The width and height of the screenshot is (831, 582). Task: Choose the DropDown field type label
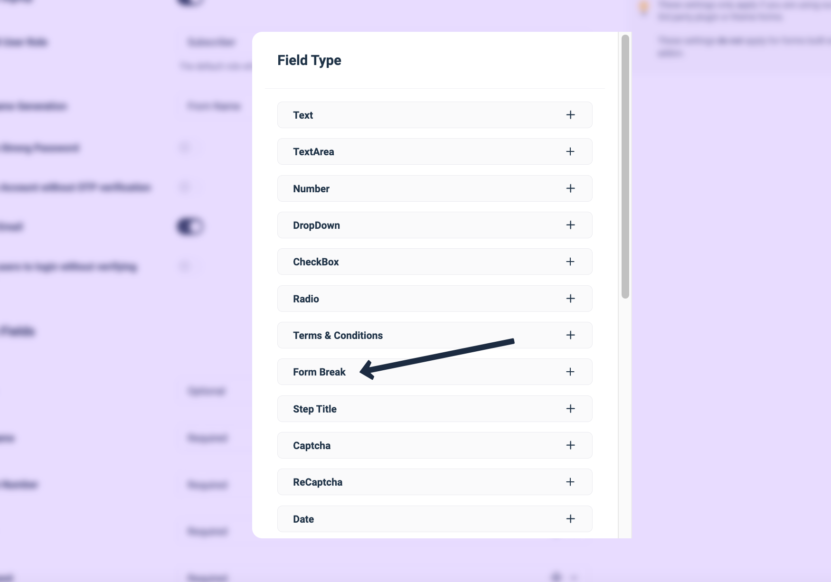[x=316, y=225]
